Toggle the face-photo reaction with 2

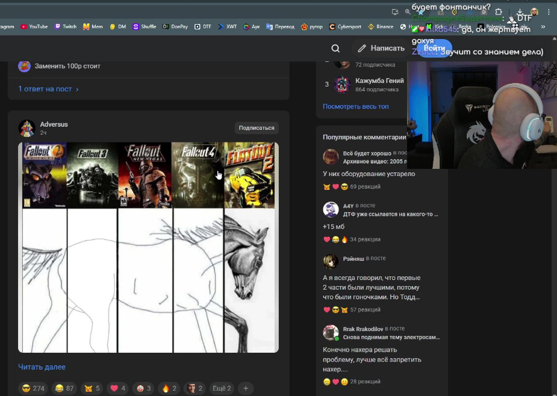click(195, 389)
